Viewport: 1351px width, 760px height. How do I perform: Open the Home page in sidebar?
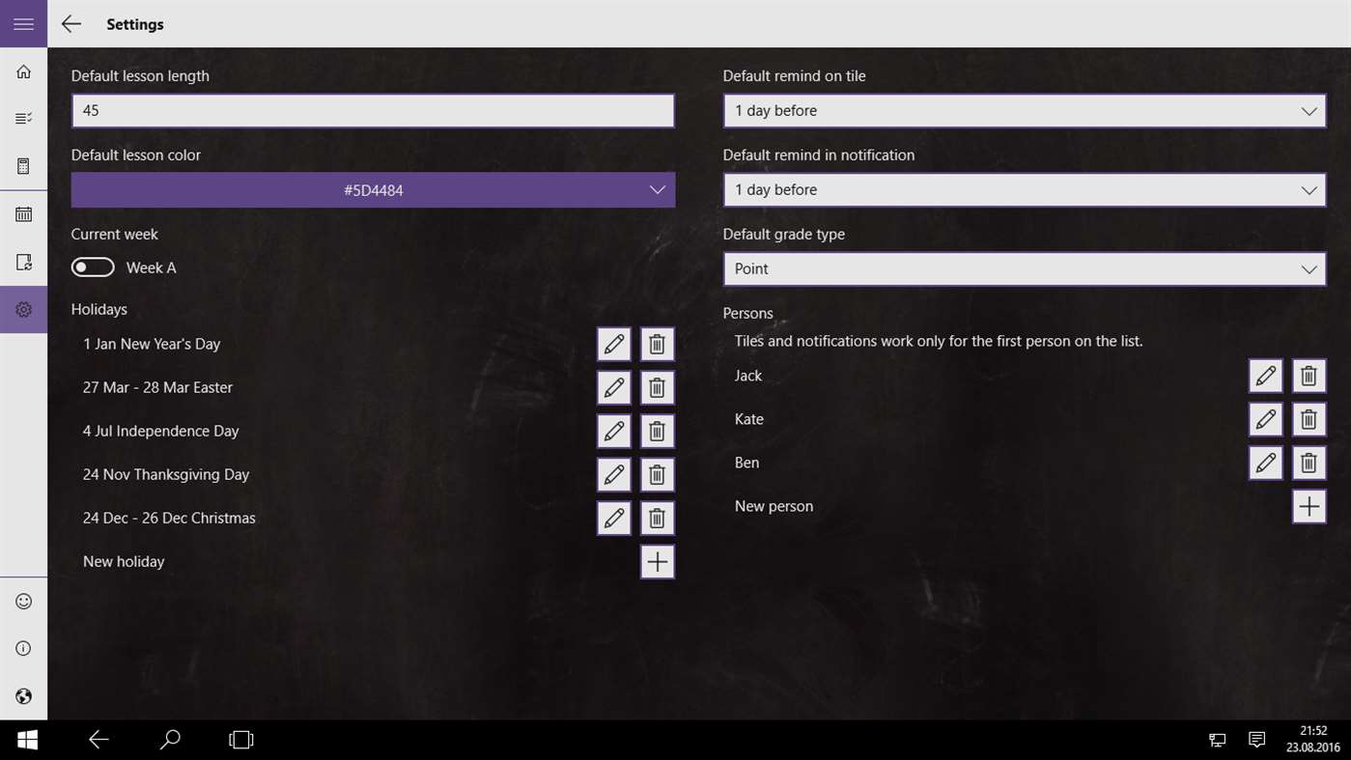(23, 71)
